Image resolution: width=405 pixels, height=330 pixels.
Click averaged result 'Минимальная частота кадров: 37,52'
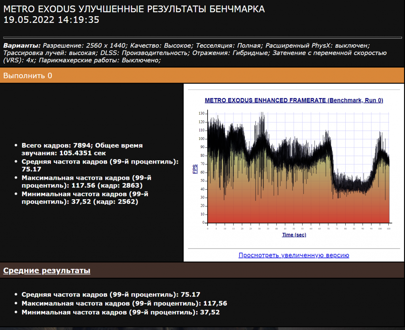coord(121,312)
